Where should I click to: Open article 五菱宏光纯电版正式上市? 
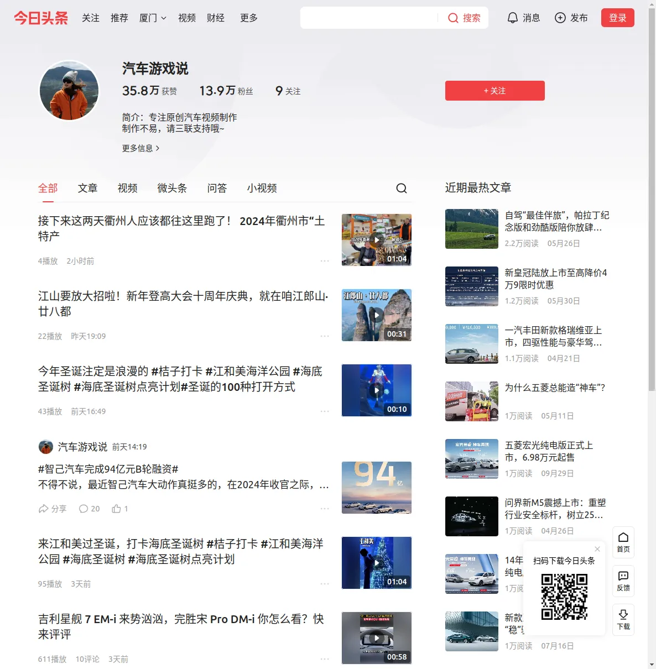coord(549,451)
